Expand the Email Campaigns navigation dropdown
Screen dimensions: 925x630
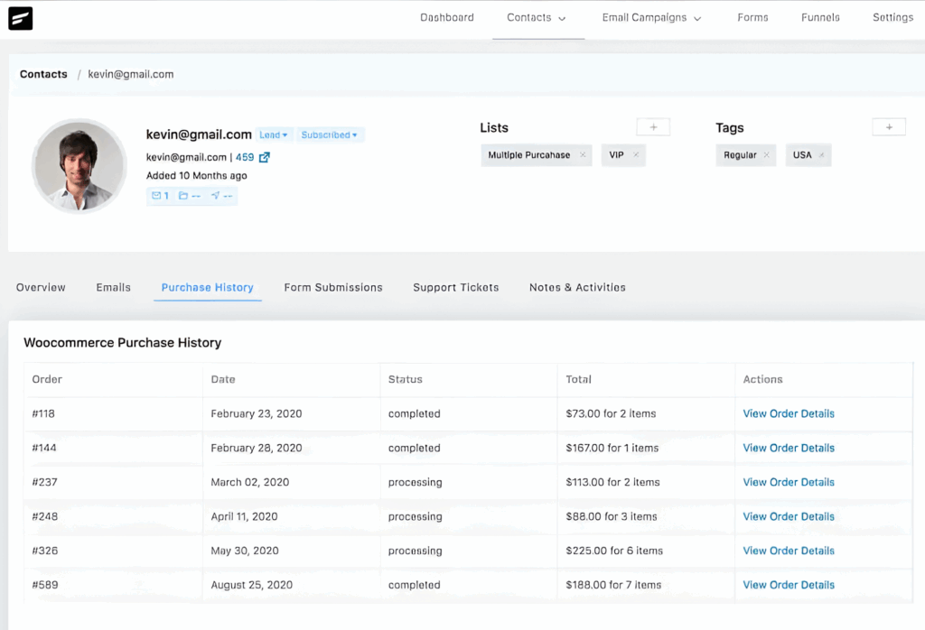pyautogui.click(x=650, y=17)
